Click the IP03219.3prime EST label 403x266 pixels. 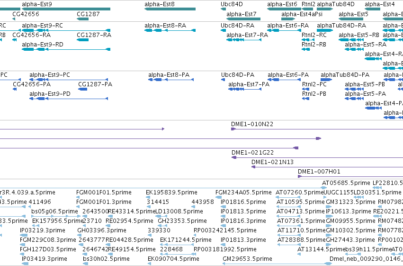coord(43,230)
